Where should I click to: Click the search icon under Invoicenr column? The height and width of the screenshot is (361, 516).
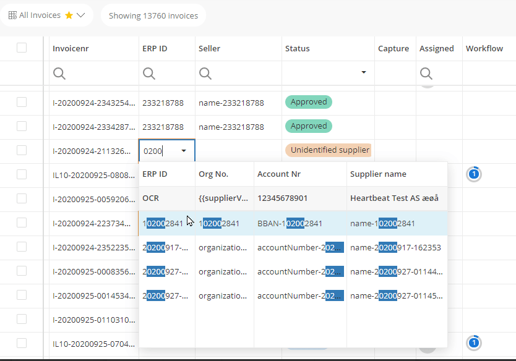pos(59,74)
